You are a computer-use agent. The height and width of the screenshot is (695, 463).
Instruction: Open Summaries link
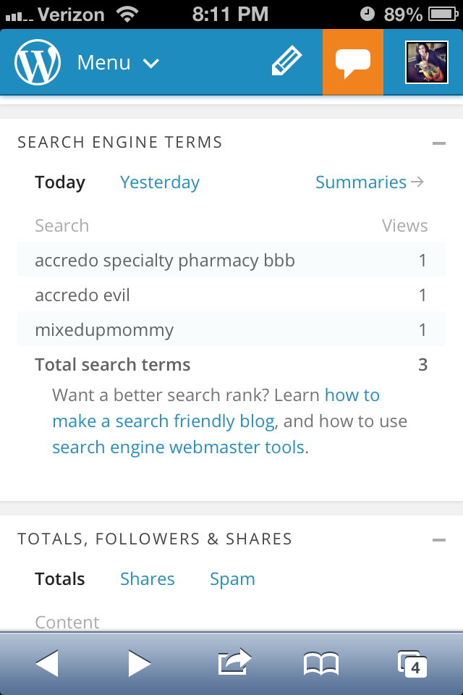pyautogui.click(x=369, y=182)
